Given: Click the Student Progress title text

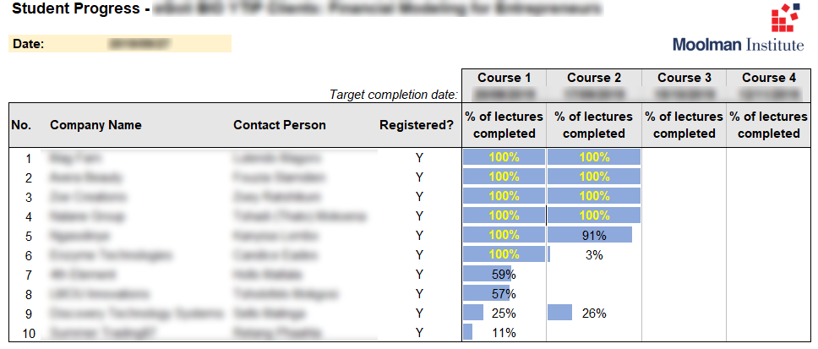Looking at the screenshot, I should coord(77,8).
